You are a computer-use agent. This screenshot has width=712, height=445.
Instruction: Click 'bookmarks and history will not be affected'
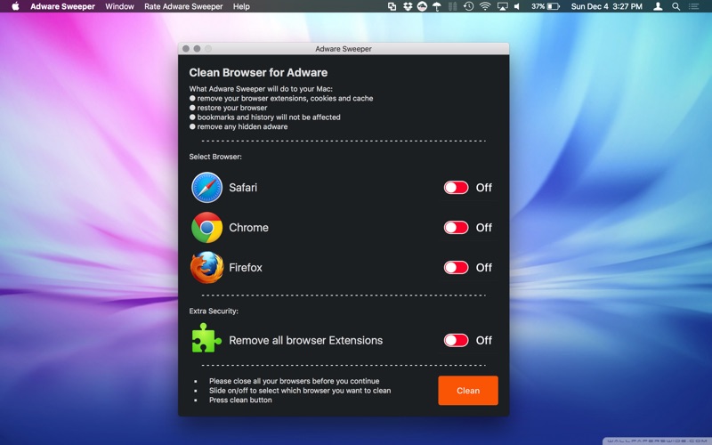(x=269, y=117)
